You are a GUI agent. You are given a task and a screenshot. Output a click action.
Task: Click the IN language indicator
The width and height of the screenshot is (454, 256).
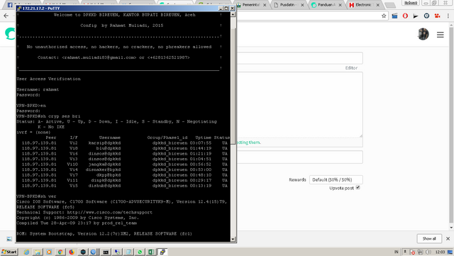click(396, 252)
